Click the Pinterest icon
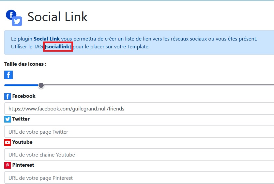The image size is (274, 184). (8, 165)
